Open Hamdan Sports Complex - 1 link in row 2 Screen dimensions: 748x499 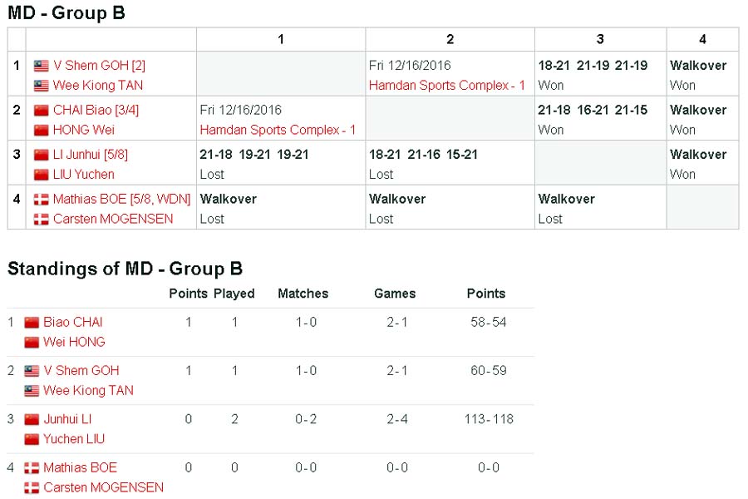coord(278,130)
